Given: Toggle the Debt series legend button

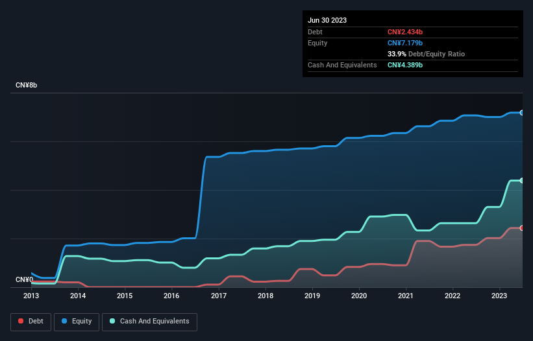Looking at the screenshot, I should tap(31, 322).
